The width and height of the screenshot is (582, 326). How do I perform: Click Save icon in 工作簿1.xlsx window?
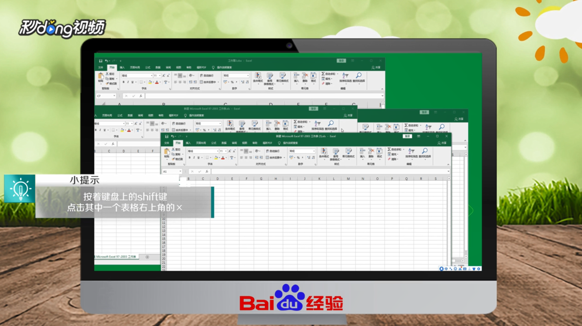(x=101, y=61)
